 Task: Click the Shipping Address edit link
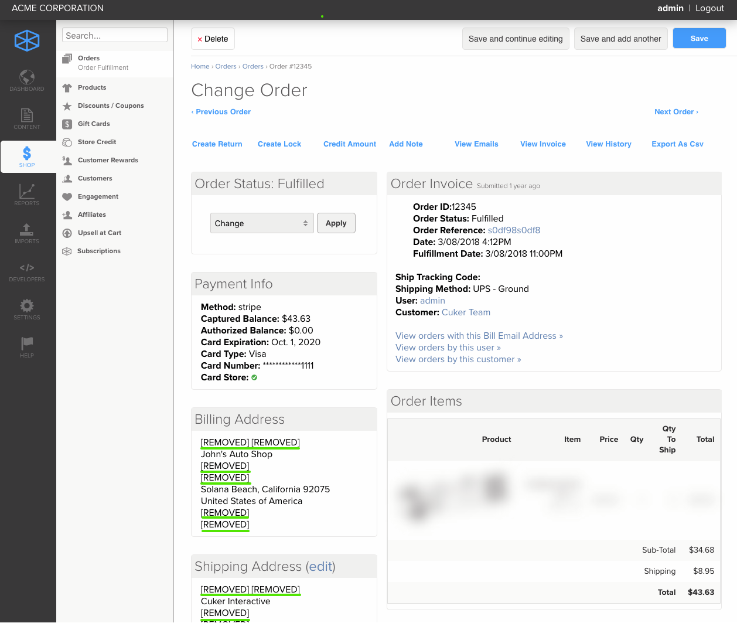click(x=320, y=567)
